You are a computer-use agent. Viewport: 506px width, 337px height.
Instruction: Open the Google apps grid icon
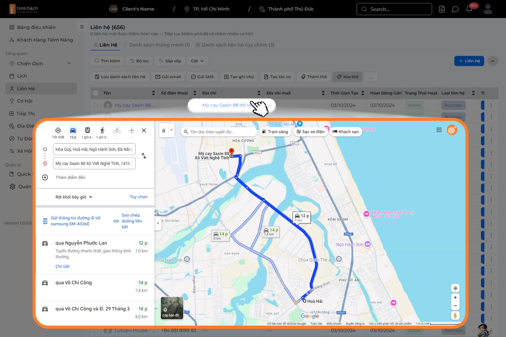click(439, 130)
